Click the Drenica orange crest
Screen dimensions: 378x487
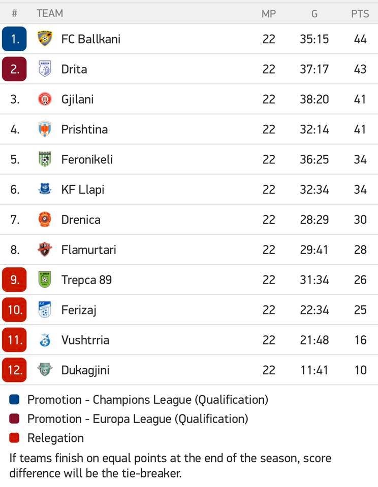[x=45, y=219]
